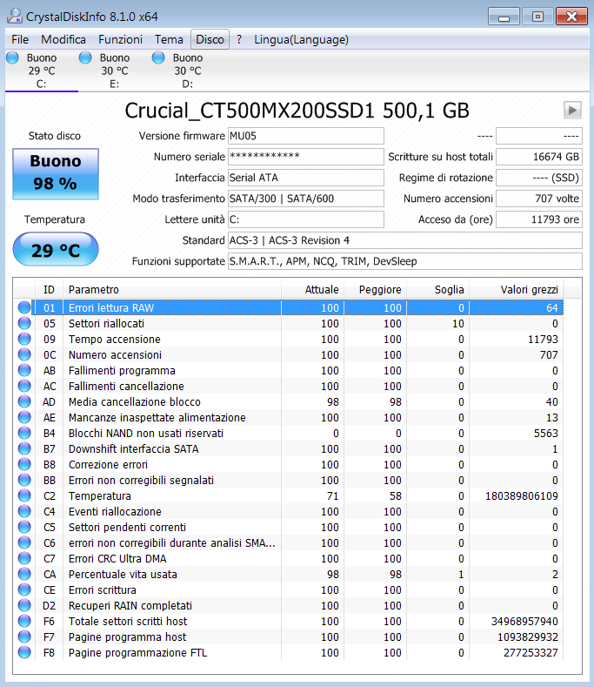
Task: Click the 29 °C temperature button
Action: [56, 249]
